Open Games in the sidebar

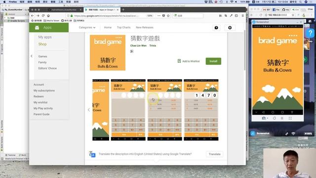[42, 56]
